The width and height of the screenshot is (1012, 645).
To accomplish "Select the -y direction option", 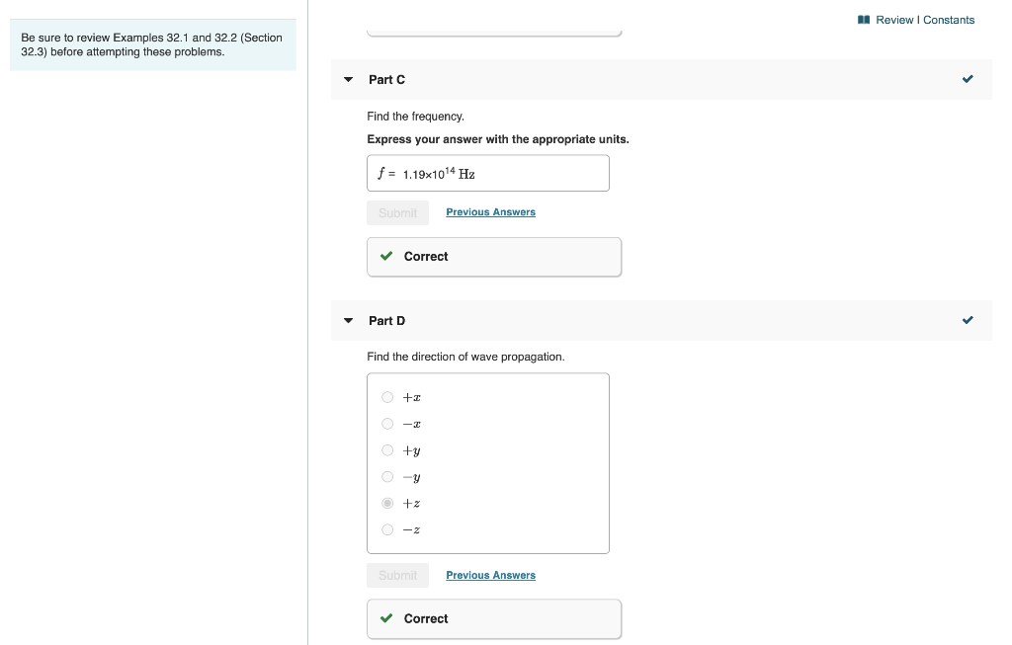I will pos(387,477).
